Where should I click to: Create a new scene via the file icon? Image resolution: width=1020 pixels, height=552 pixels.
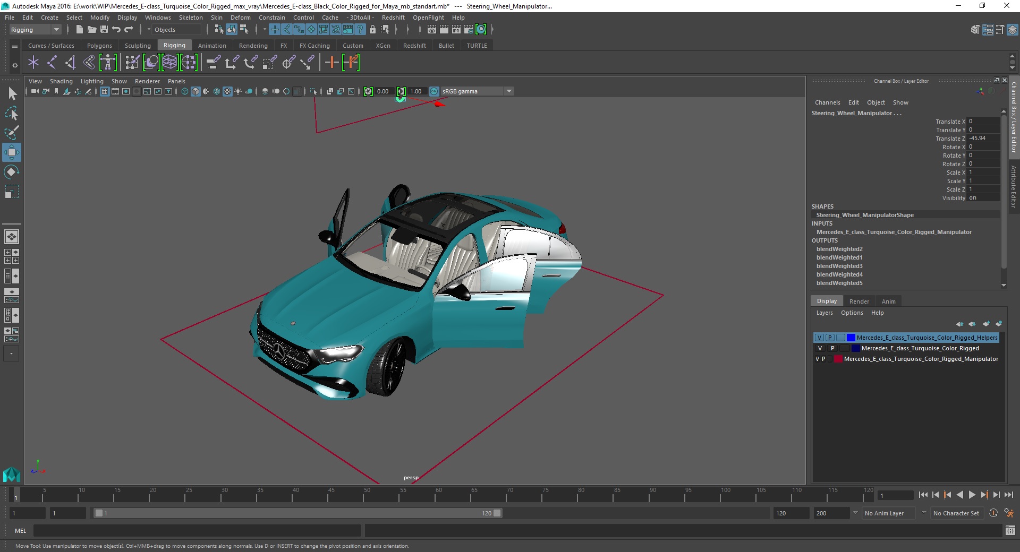[79, 30]
